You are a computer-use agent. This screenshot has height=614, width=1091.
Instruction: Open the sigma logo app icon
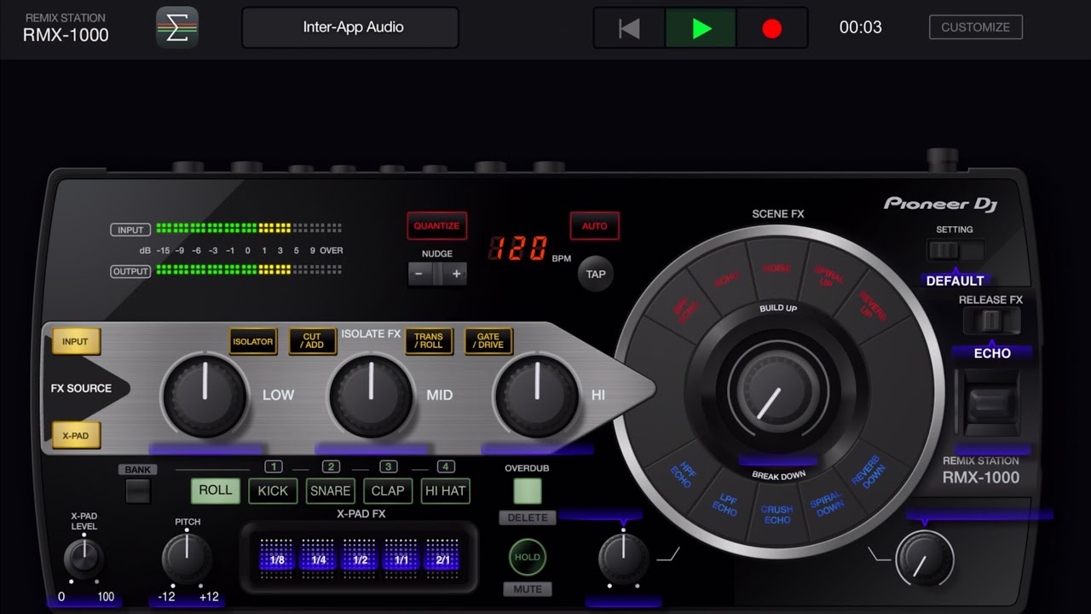tap(177, 27)
